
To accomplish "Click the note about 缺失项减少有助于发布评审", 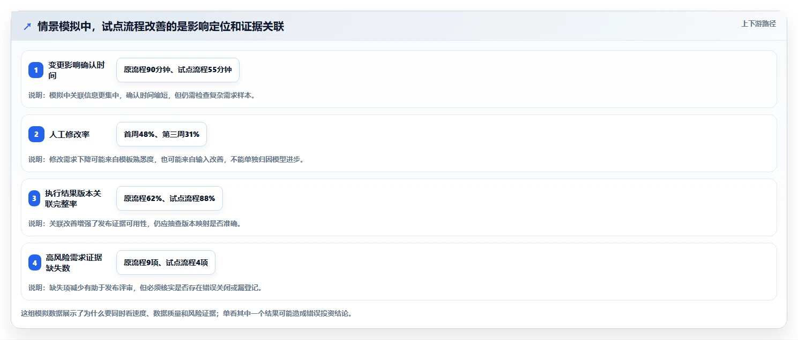I will point(145,288).
